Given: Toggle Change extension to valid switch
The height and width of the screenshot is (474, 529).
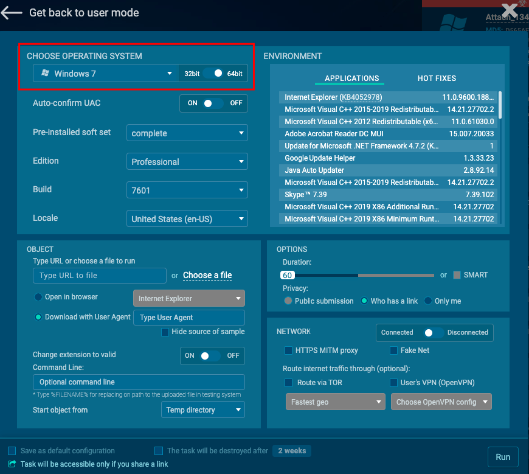Looking at the screenshot, I should coord(210,356).
